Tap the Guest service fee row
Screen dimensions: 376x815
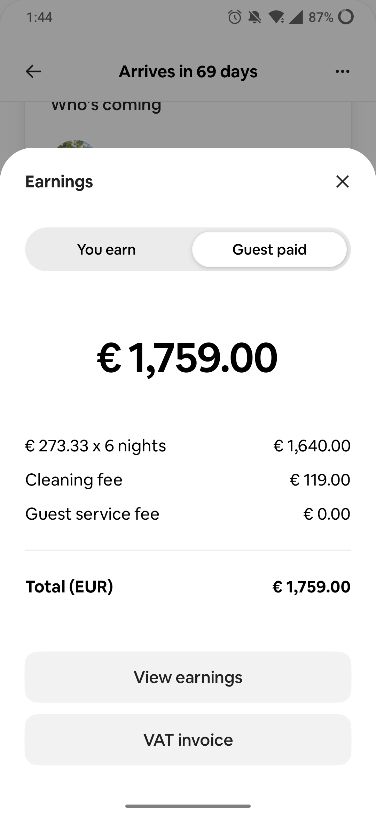coord(188,514)
